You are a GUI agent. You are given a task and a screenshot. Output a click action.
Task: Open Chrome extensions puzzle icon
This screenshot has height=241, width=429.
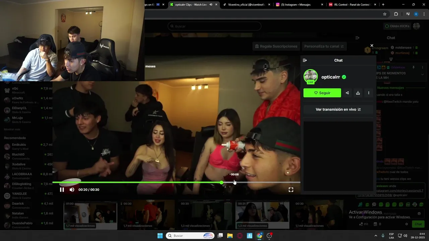[x=396, y=14]
